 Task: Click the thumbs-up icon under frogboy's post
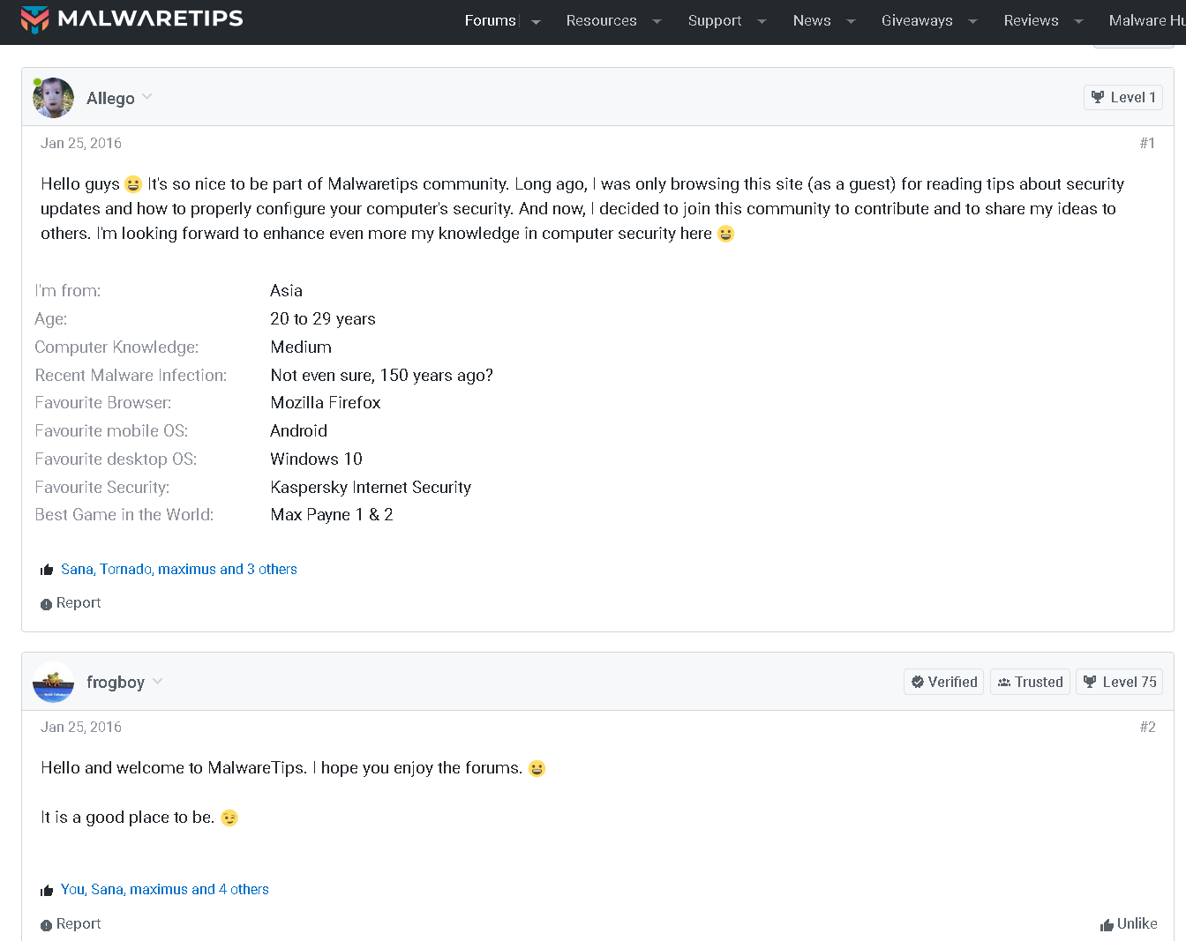click(47, 890)
